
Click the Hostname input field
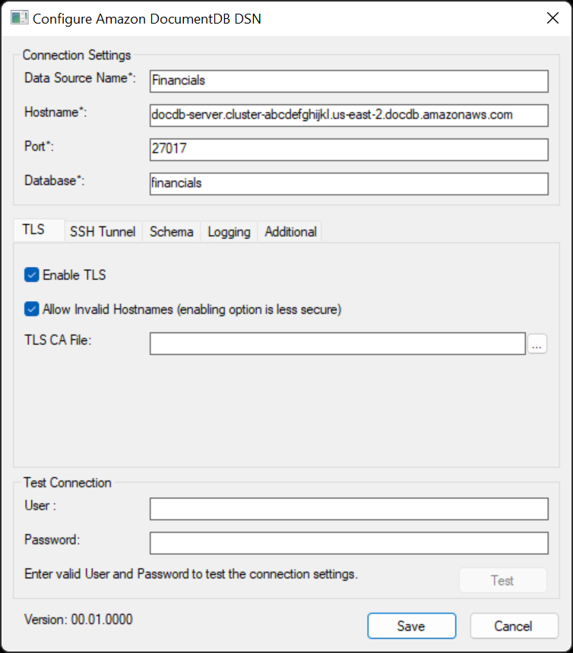pyautogui.click(x=349, y=116)
